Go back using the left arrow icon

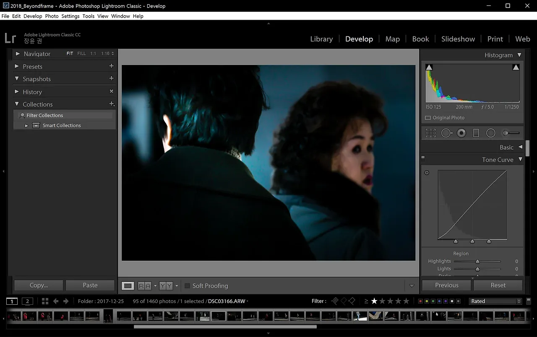[56, 301]
